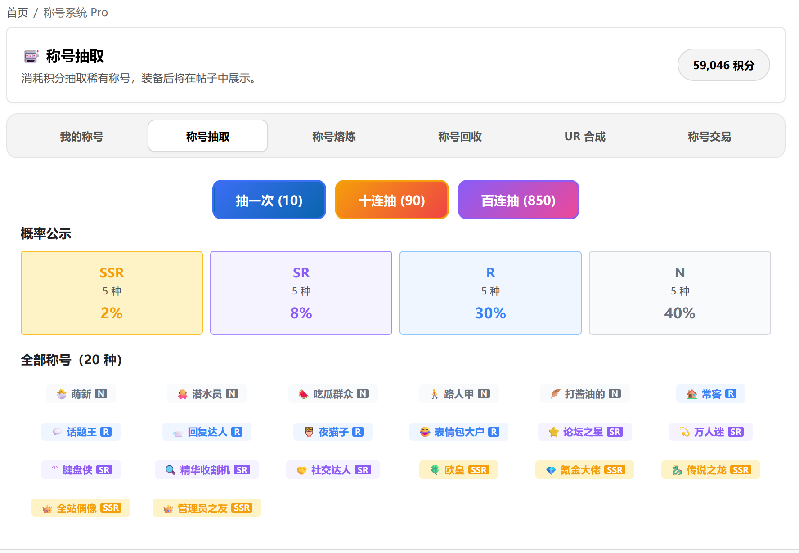
Task: Select the SR 8% probability card
Action: (x=301, y=293)
